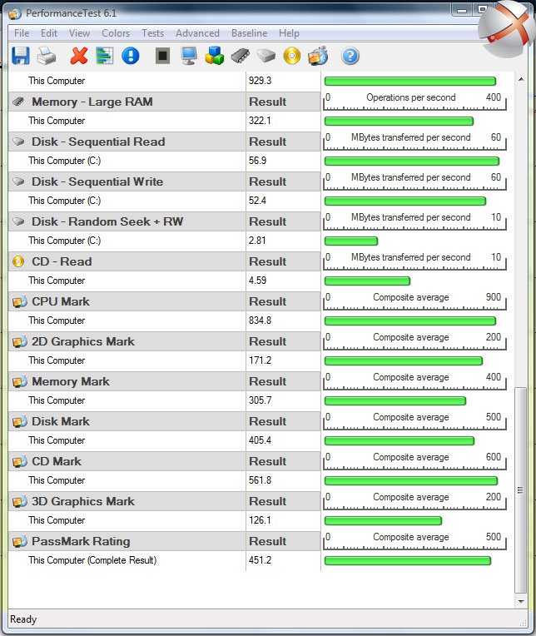Click the red X delete toolbar icon

point(79,56)
